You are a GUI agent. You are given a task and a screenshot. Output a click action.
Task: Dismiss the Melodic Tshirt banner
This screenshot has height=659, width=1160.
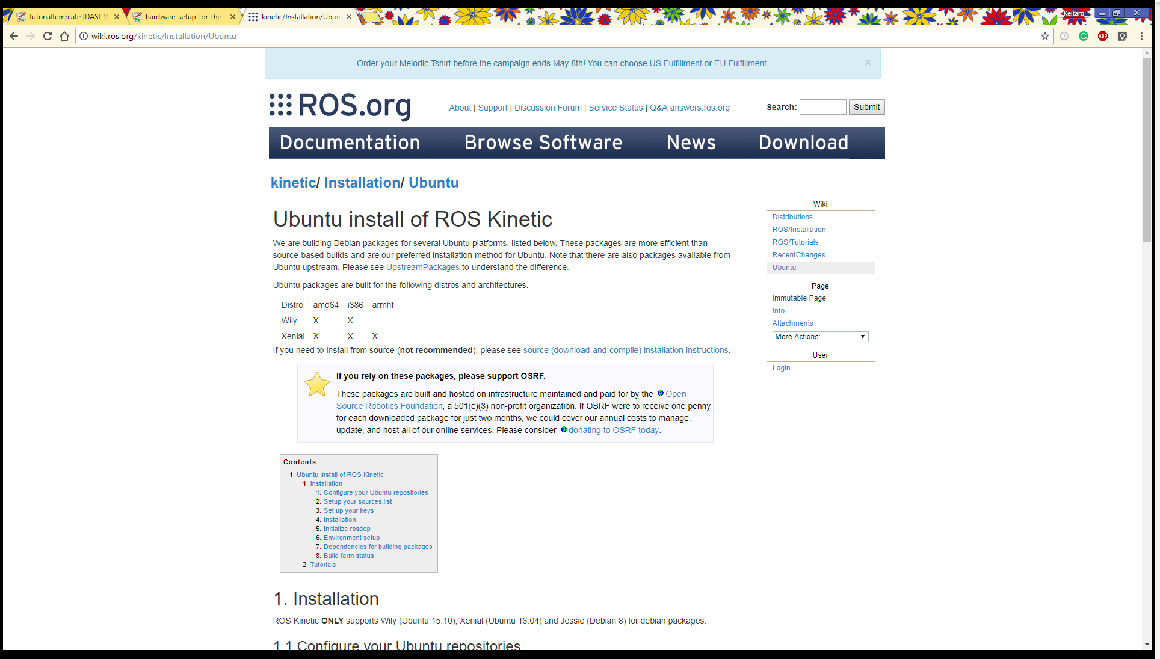[868, 62]
